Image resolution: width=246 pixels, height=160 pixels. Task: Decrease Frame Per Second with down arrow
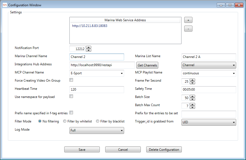(192, 83)
